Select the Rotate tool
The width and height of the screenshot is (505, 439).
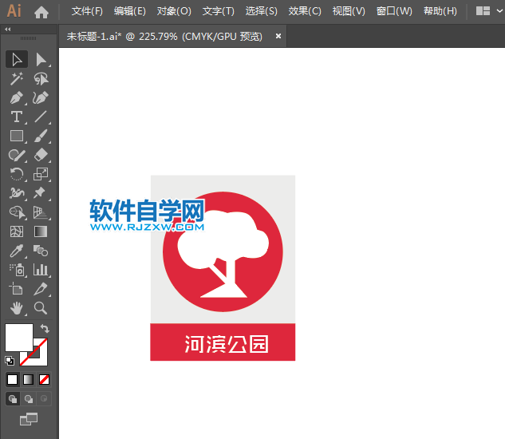[17, 174]
